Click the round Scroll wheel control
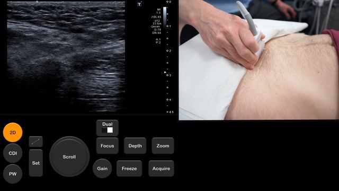 click(x=69, y=157)
